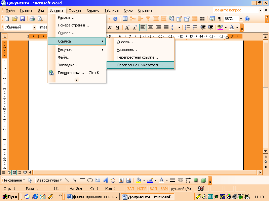The image size is (269, 201).
Task: Apply yellow highlight marker color
Action: coord(220,27)
